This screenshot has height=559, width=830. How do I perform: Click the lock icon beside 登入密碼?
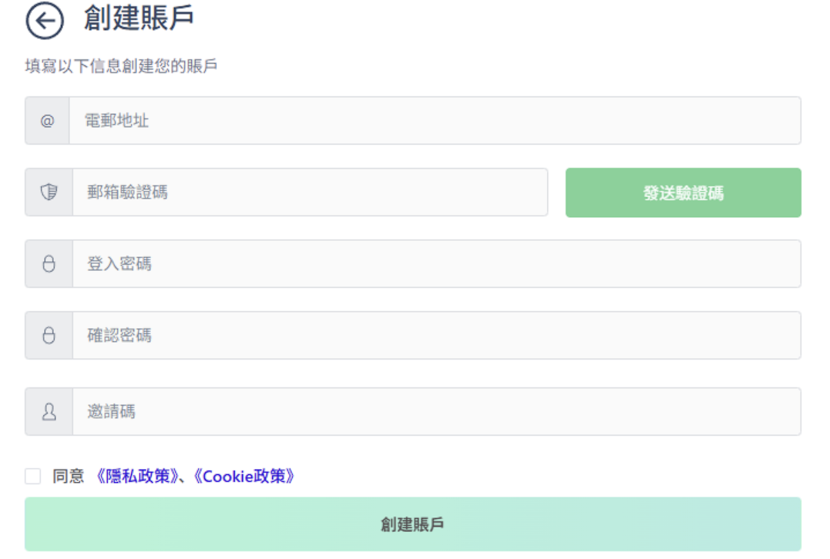click(49, 264)
